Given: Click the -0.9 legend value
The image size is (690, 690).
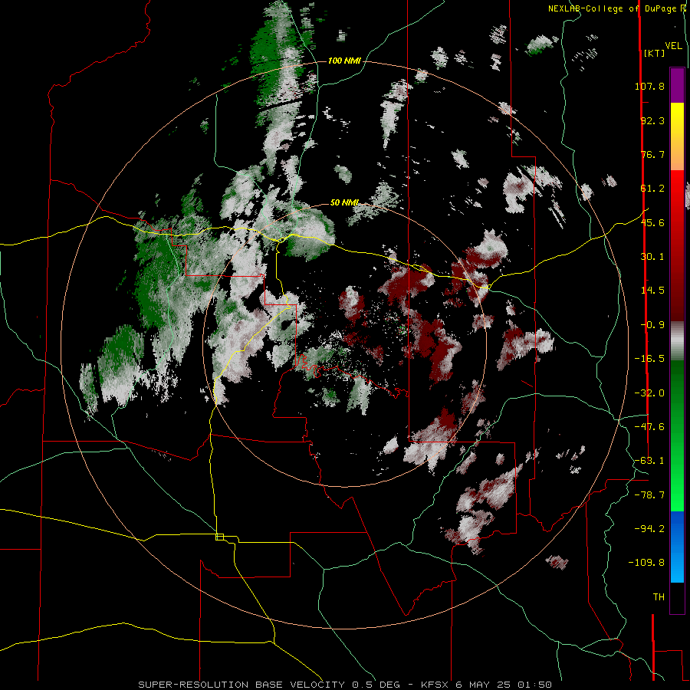Looking at the screenshot, I should [x=652, y=325].
